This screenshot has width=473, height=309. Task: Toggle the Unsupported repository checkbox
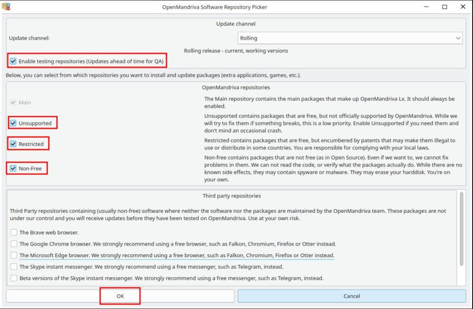13,123
